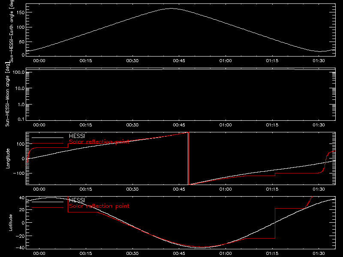Click -40 tick on Latitude plot
Viewport: 343px width, 257px height.
point(20,248)
